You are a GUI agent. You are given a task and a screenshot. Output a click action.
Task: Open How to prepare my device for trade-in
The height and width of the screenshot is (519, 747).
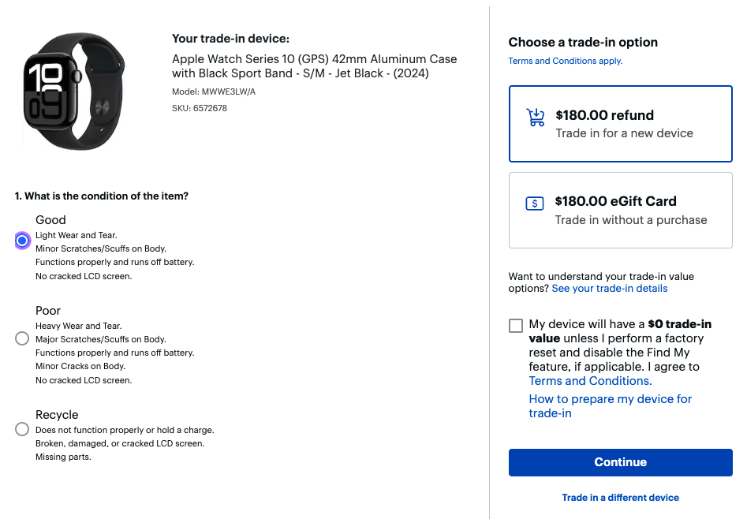[610, 405]
